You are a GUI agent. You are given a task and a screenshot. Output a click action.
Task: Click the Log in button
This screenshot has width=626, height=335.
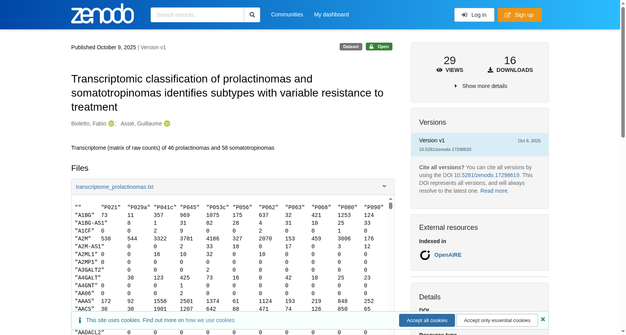tap(474, 15)
